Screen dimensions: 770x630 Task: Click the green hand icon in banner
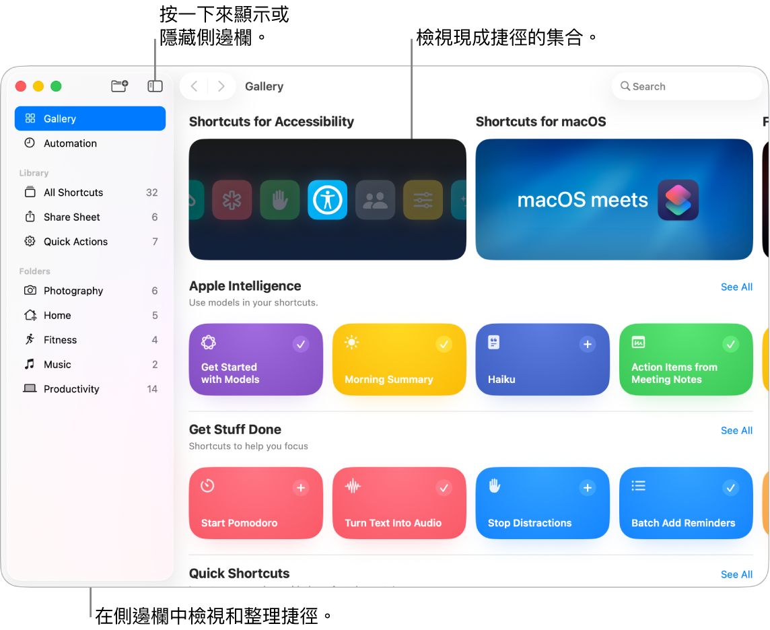tap(280, 199)
